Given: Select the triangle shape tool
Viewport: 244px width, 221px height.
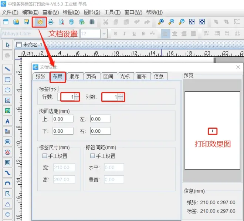Looking at the screenshot, I should (x=7, y=204).
